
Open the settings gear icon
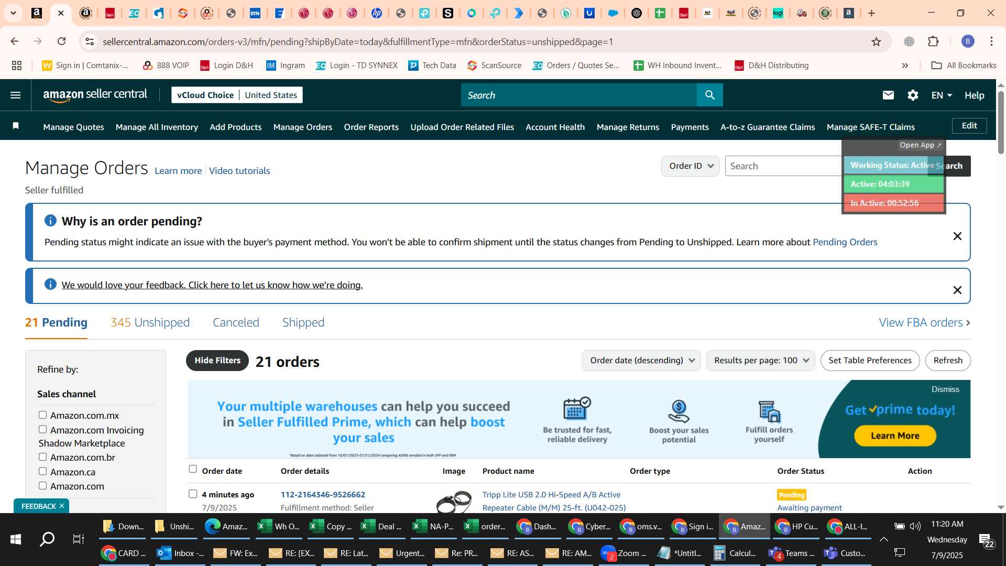pos(913,95)
